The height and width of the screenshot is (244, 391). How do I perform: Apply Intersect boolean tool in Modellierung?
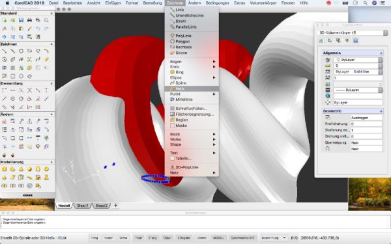21,185
